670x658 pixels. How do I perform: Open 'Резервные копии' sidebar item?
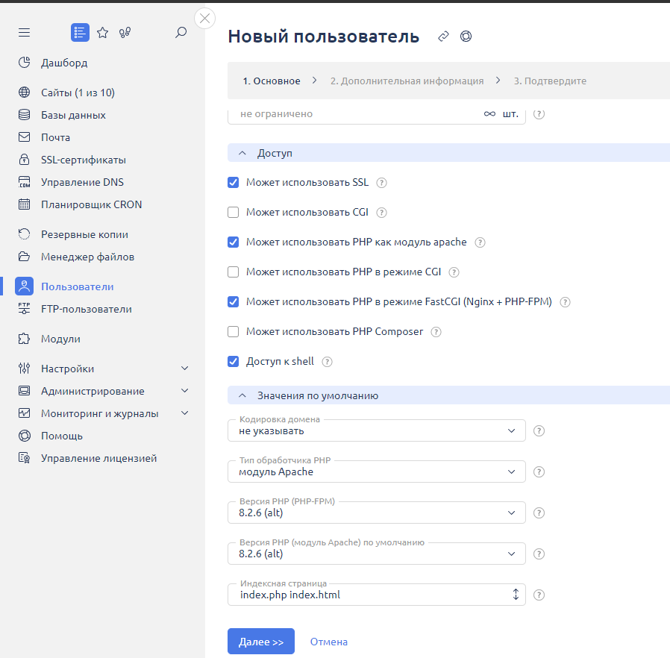[84, 234]
